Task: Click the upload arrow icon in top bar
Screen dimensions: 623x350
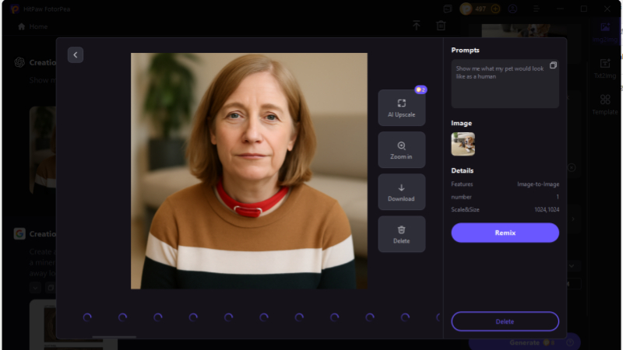Action: [417, 26]
